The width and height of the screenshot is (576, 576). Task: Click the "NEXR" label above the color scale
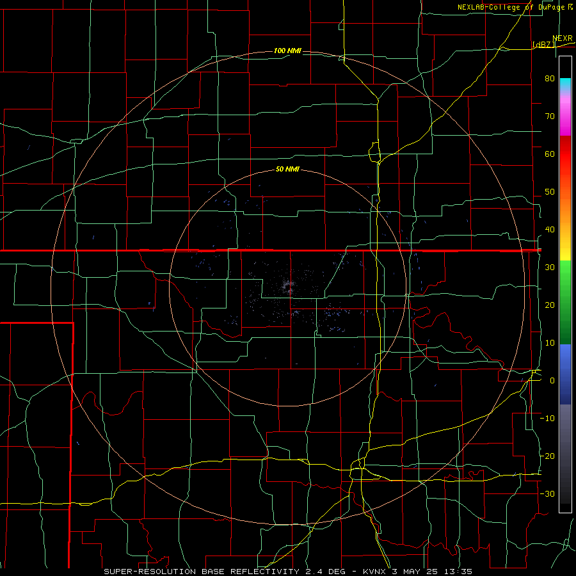(x=563, y=38)
